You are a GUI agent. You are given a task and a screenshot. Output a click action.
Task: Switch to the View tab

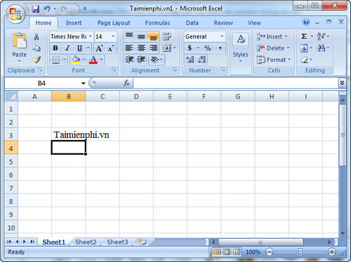tap(254, 22)
